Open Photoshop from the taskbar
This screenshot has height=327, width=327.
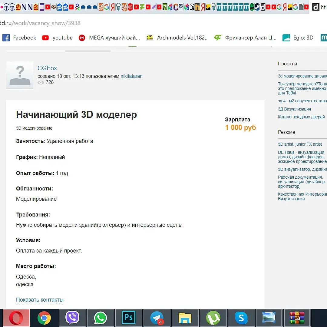pyautogui.click(x=128, y=318)
